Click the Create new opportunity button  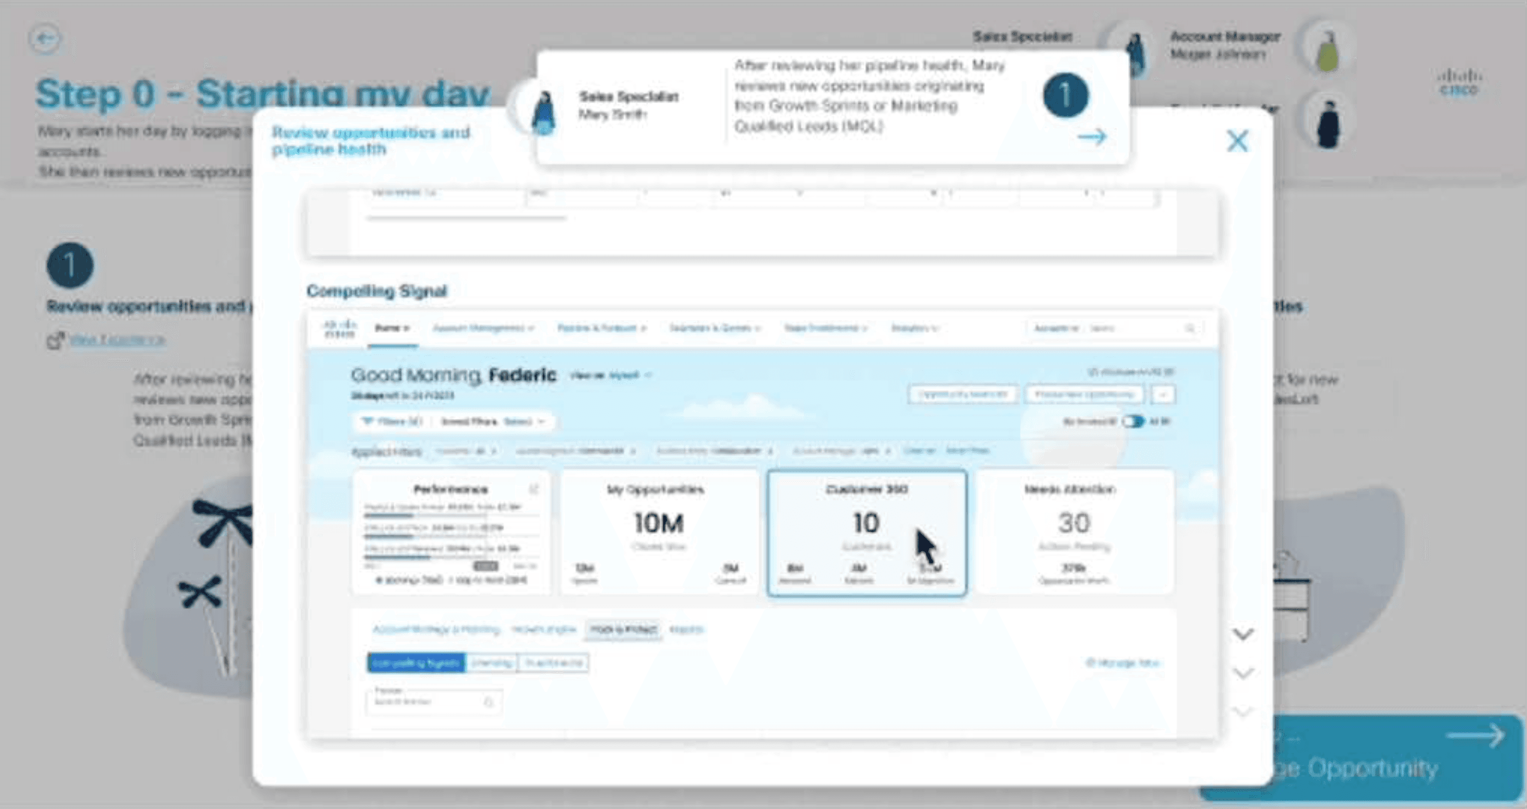coord(1083,395)
